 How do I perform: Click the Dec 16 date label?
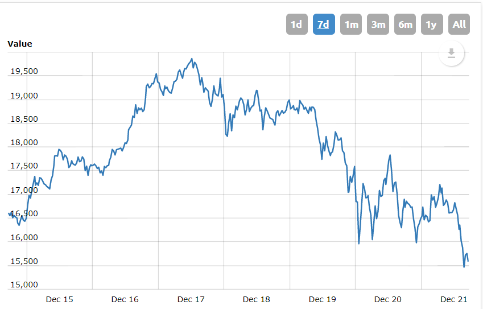[125, 299]
